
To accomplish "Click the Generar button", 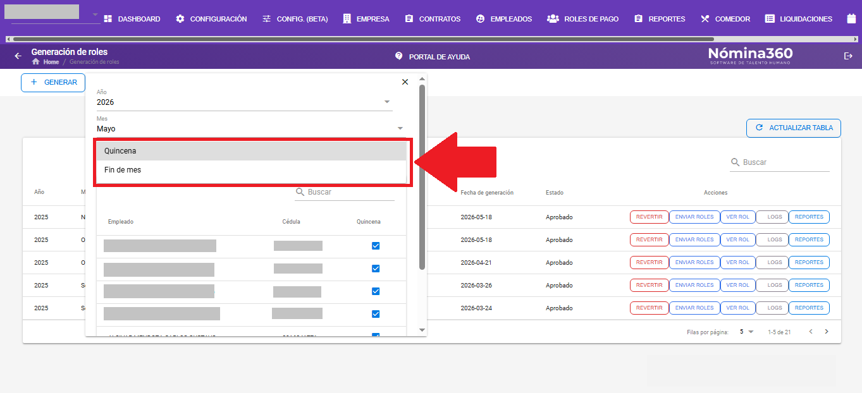I will [53, 82].
